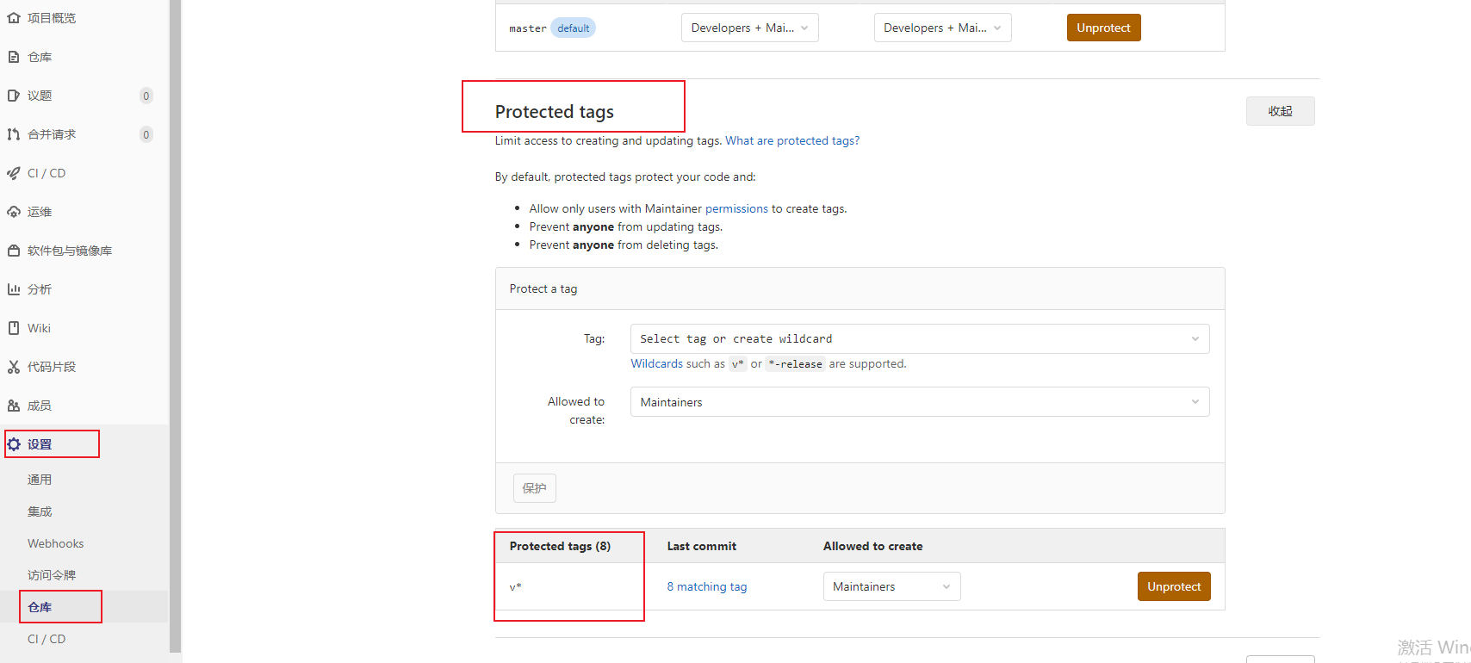Image resolution: width=1471 pixels, height=663 pixels.
Task: Open the 运维 operations icon
Action: tap(14, 212)
